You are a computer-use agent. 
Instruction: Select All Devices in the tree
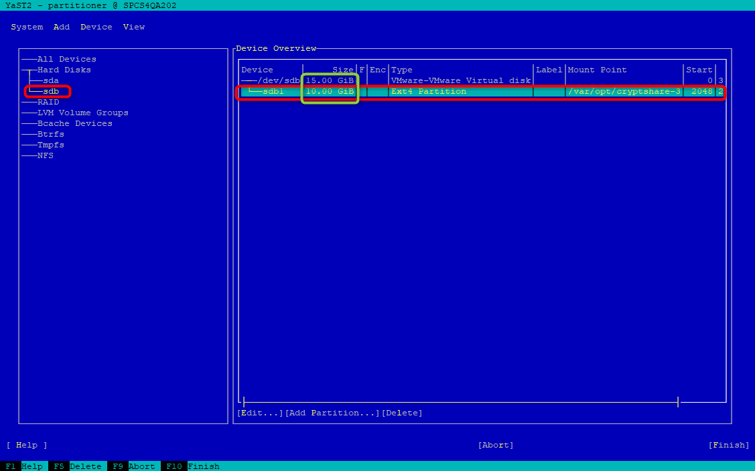coord(67,59)
